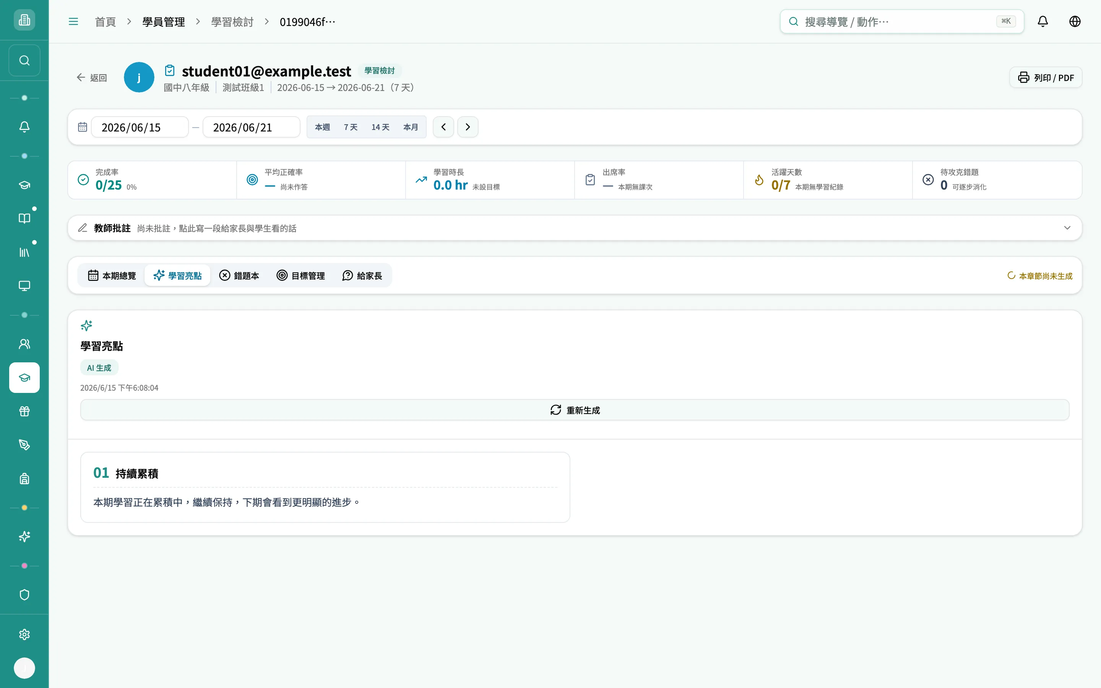Viewport: 1101px width, 688px height.
Task: Open the library shelves sidebar icon
Action: tap(24, 252)
